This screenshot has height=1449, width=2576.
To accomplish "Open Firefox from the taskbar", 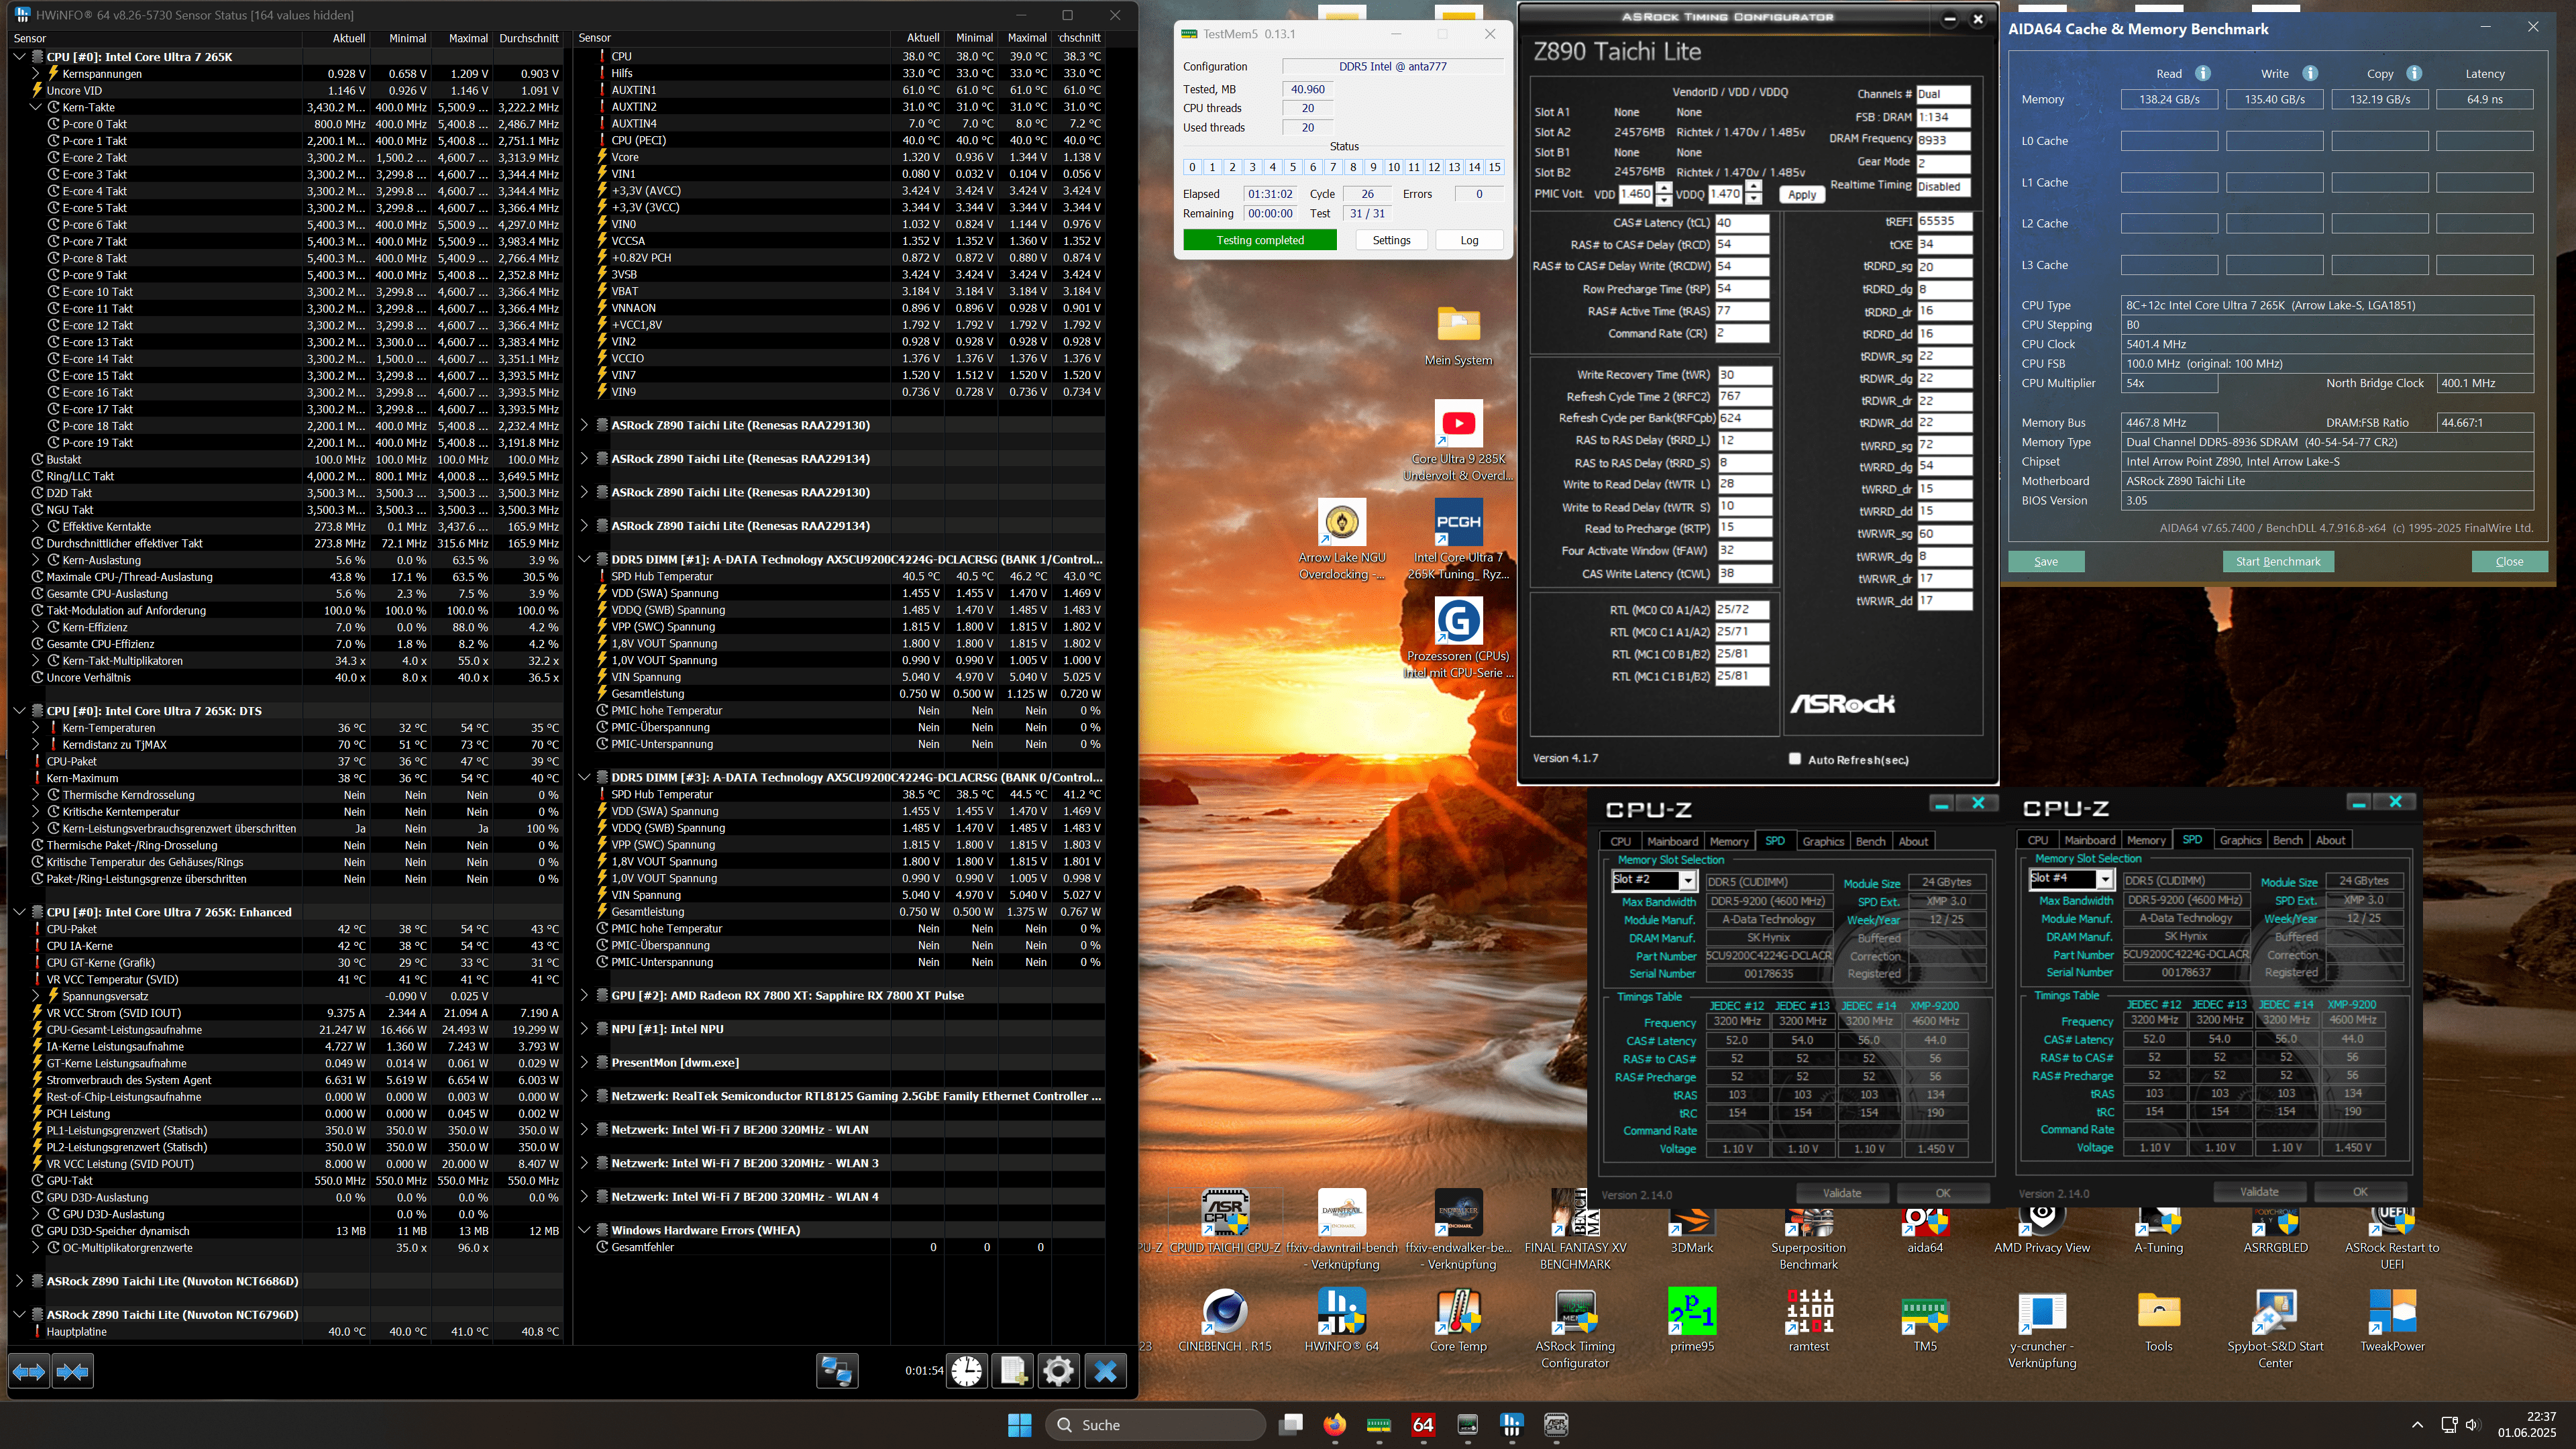I will pyautogui.click(x=1334, y=1425).
